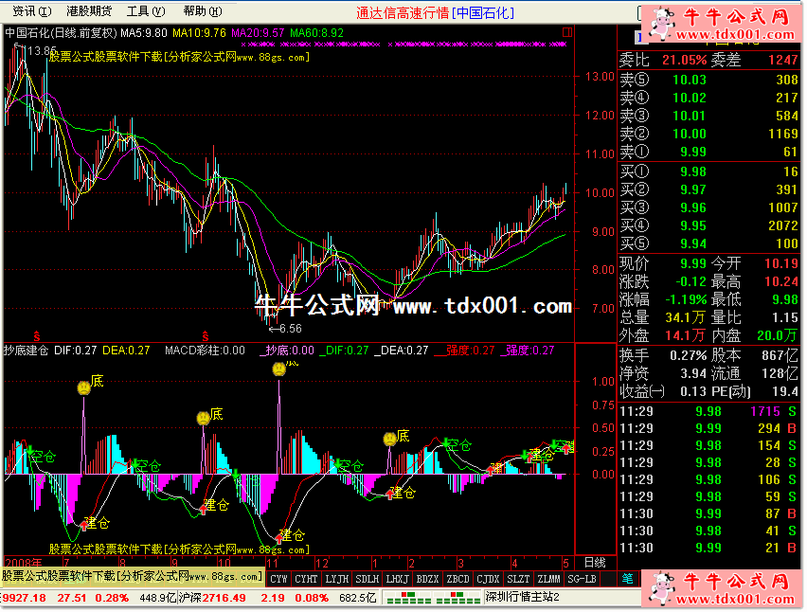The image size is (807, 612).
Task: Click the MA10:9.76 moving average label
Action: point(199,33)
